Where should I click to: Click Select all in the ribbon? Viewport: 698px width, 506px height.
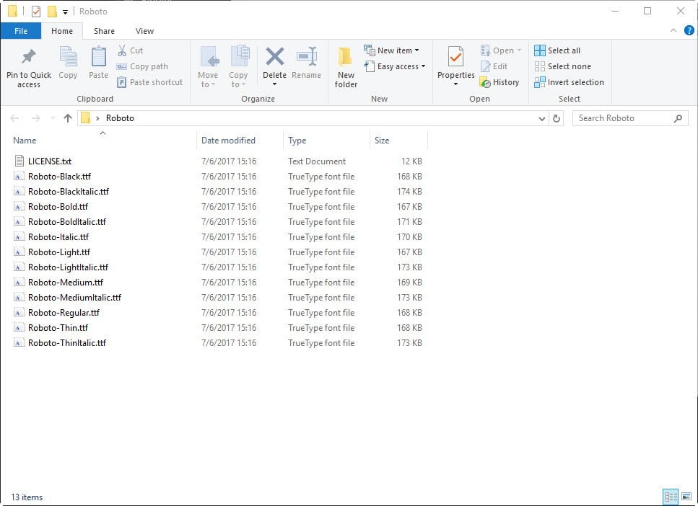pos(563,50)
